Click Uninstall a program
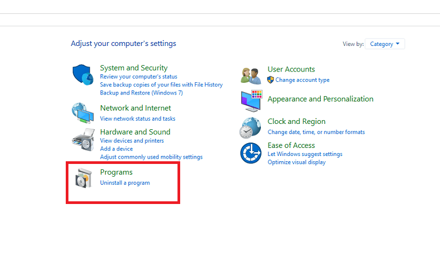Screen dimensions: 440x267 125,183
